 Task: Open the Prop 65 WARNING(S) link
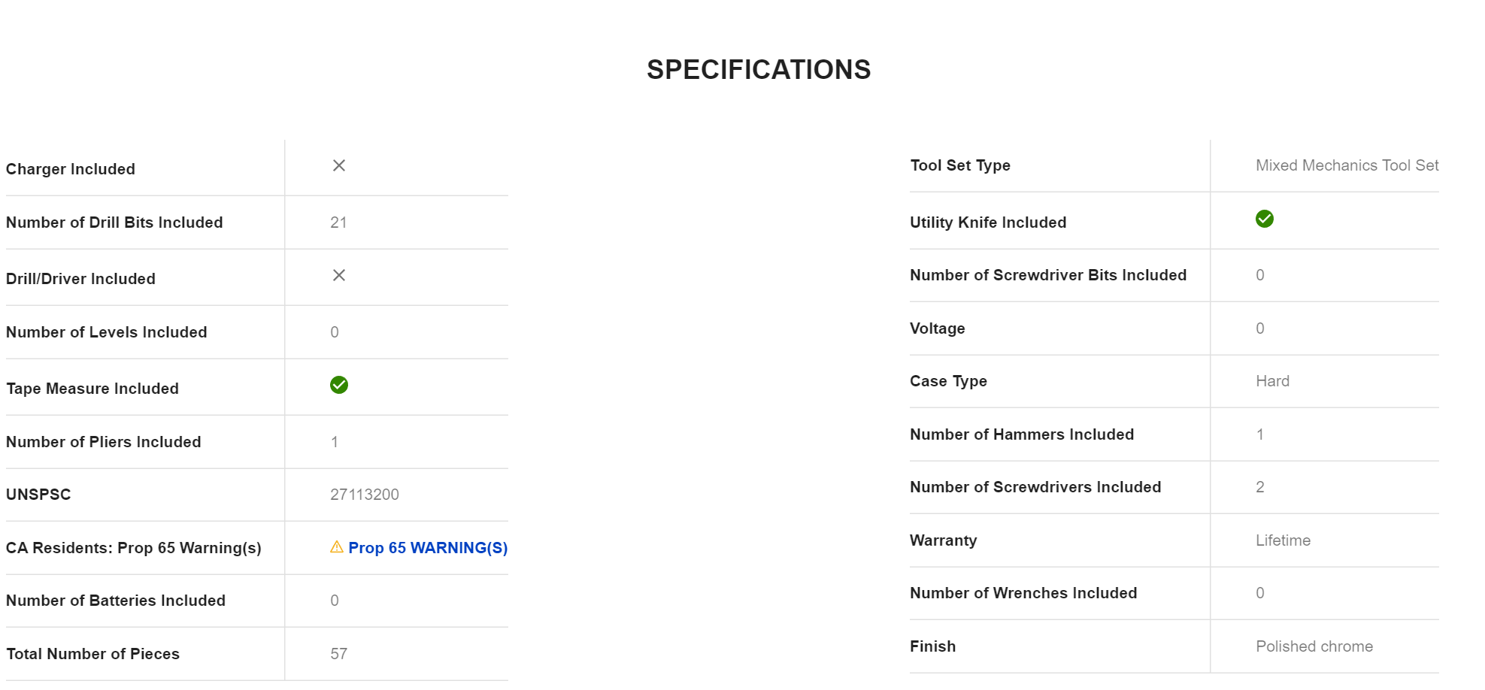(428, 548)
